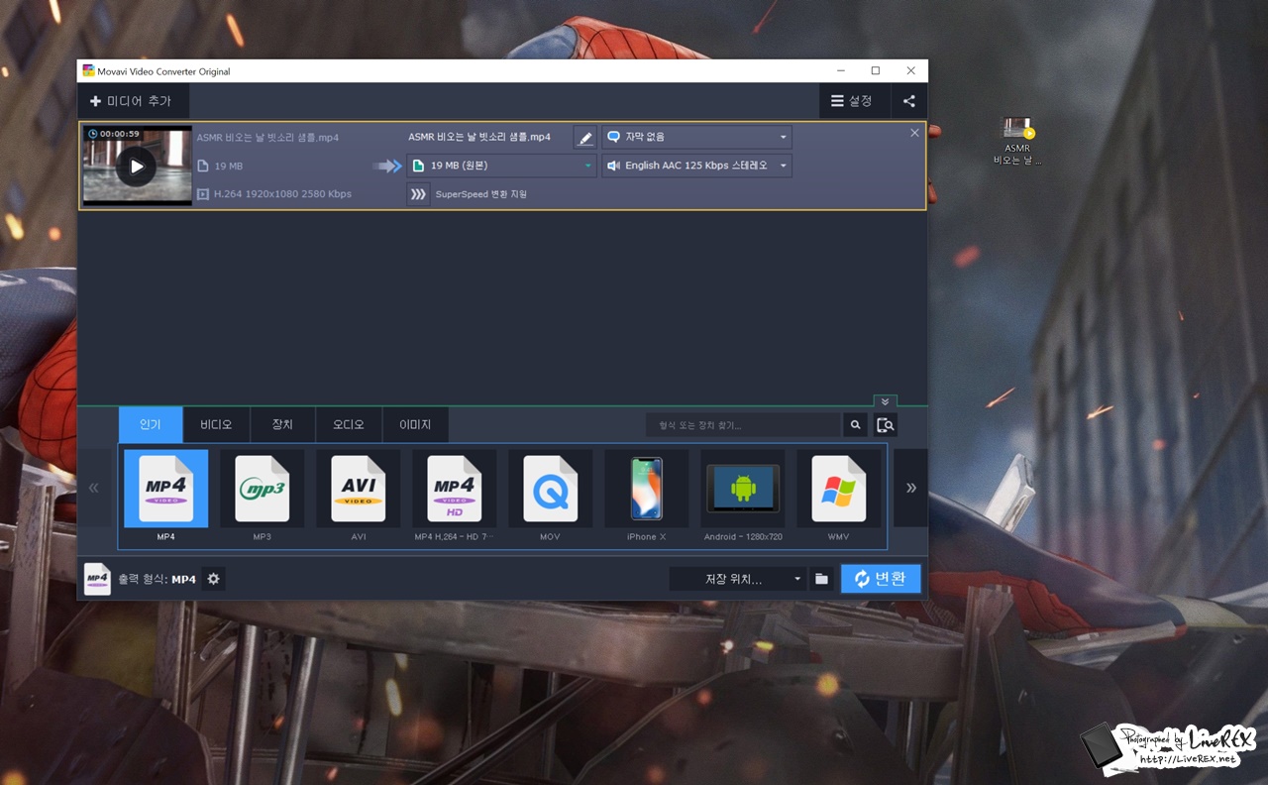This screenshot has height=785, width=1268.
Task: Show next formats with right arrow
Action: [x=910, y=488]
